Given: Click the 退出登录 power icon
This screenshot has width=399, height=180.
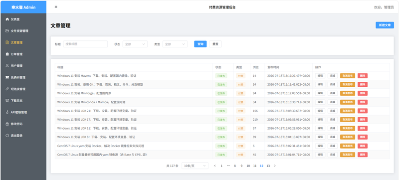Looking at the screenshot, I should click(7, 136).
